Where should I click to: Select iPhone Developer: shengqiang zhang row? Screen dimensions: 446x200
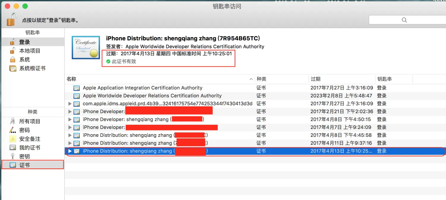pyautogui.click(x=255, y=119)
